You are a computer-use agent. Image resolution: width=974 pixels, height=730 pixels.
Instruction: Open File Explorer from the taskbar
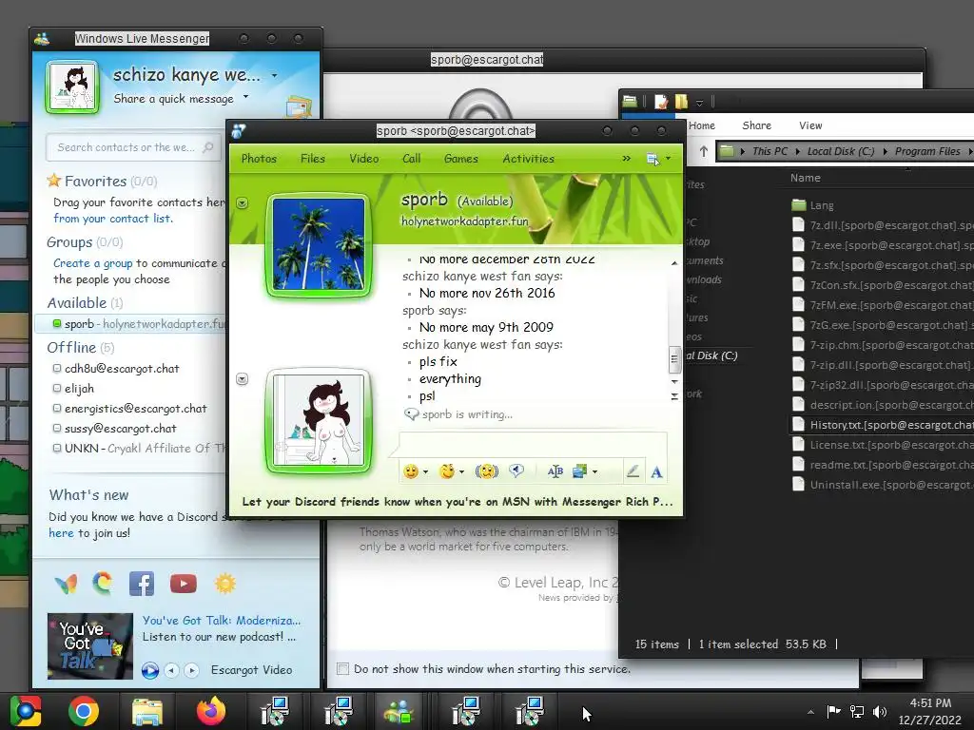pyautogui.click(x=147, y=713)
